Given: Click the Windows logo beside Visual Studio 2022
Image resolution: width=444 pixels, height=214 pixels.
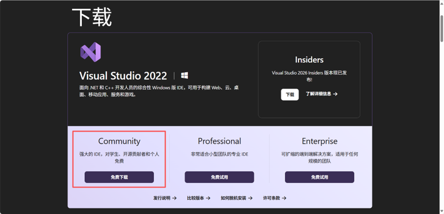Looking at the screenshot, I should (185, 75).
